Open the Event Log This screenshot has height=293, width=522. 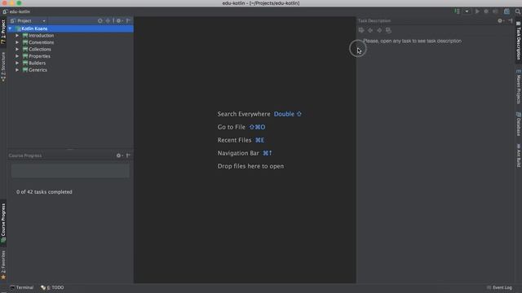click(499, 287)
